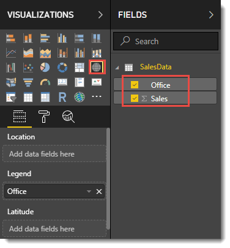
Task: Click the Latitude data fields drop area
Action: click(54, 228)
